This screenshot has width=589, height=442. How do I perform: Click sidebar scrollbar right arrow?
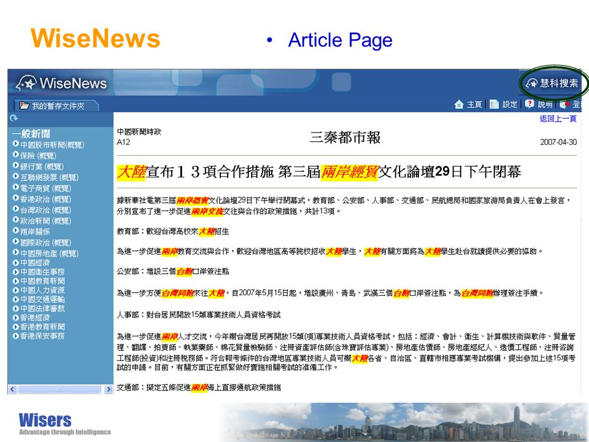tap(109, 389)
